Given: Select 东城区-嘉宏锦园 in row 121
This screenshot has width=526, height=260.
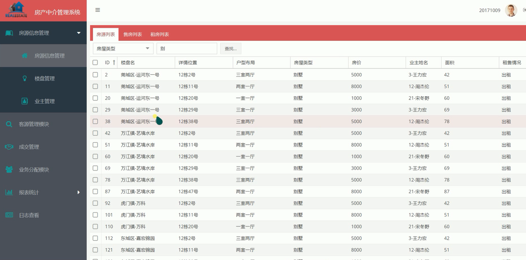Looking at the screenshot, I should [x=138, y=250].
